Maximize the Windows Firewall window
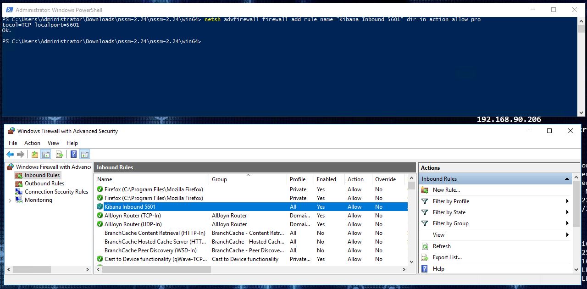Viewport: 587px width, 289px height. pyautogui.click(x=549, y=131)
